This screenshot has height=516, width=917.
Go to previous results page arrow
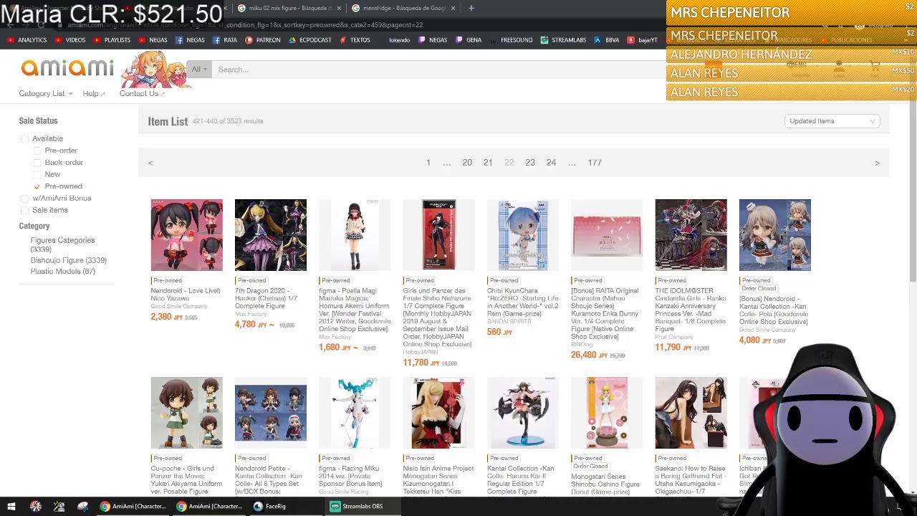click(150, 163)
